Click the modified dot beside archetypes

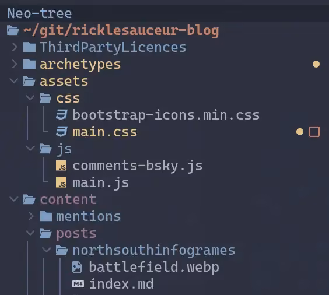click(316, 64)
